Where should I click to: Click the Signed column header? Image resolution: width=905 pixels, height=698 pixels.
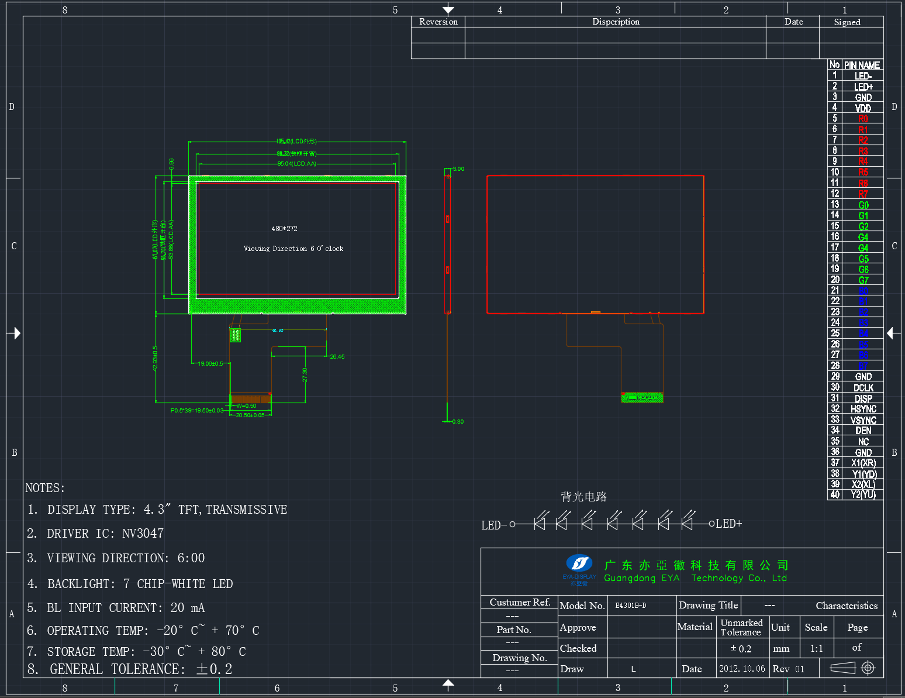click(x=847, y=22)
